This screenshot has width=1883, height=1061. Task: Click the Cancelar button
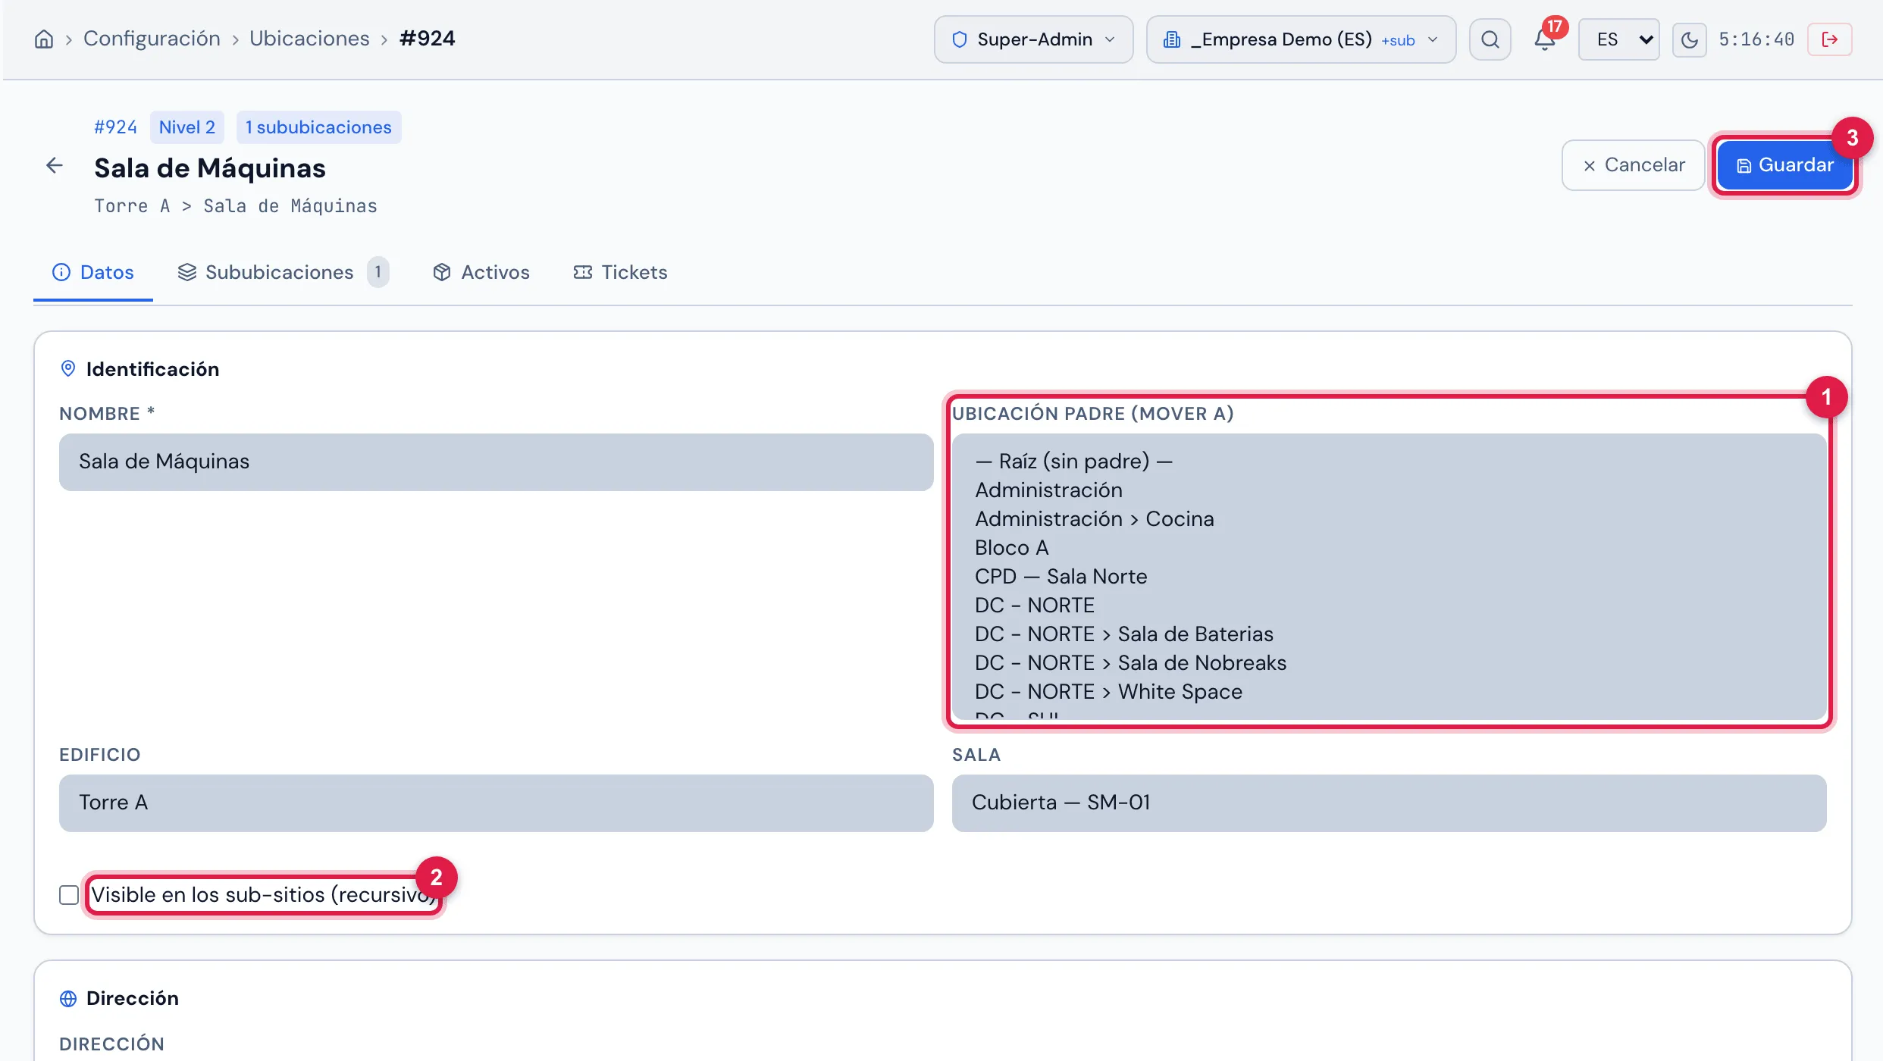[x=1633, y=165]
